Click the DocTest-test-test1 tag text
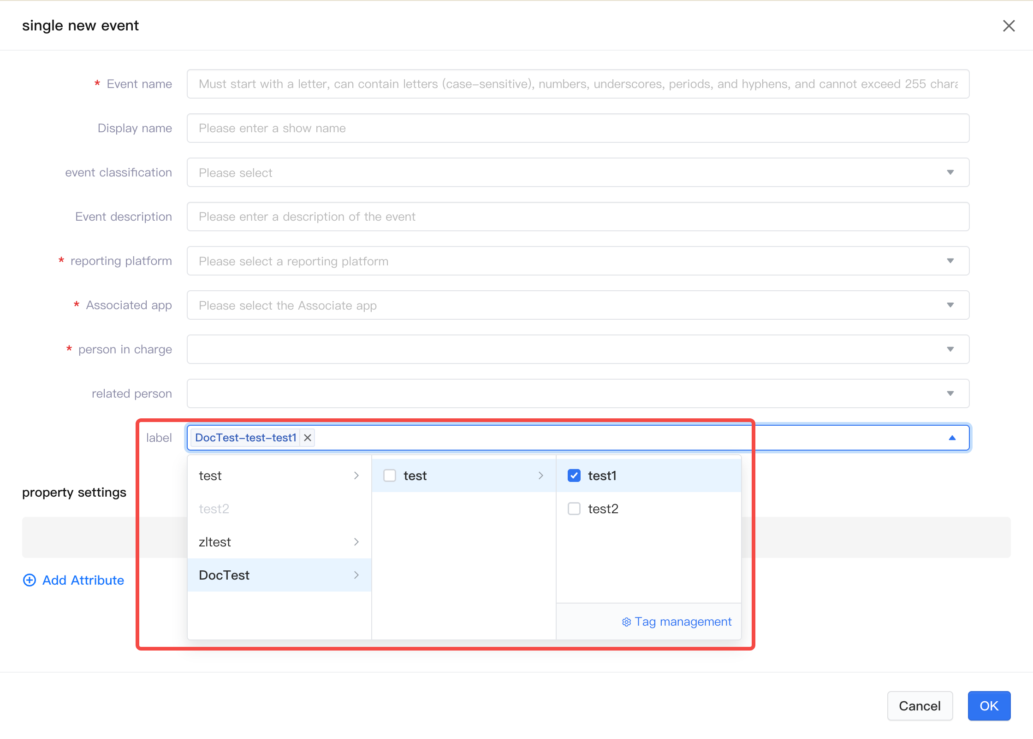Image resolution: width=1033 pixels, height=739 pixels. (245, 438)
